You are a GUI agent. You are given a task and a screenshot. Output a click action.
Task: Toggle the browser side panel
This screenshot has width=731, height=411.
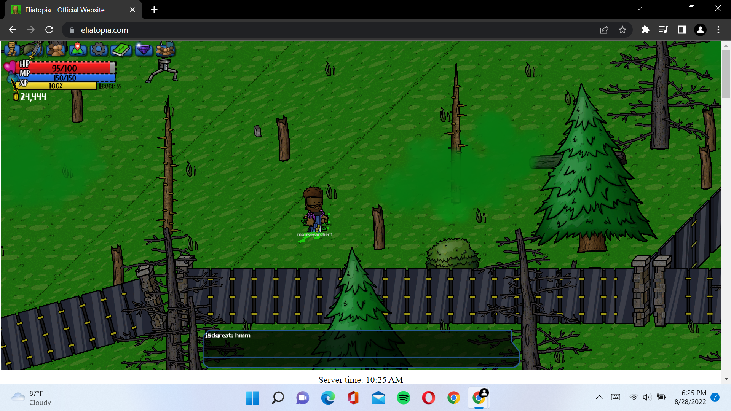pos(682,30)
